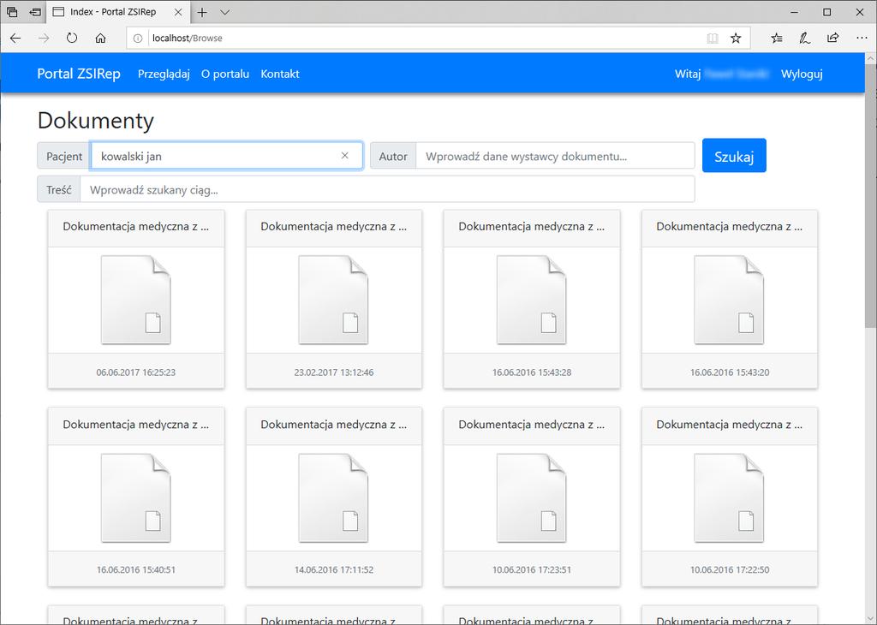Click the Portal ZSIRep brand link

point(79,74)
